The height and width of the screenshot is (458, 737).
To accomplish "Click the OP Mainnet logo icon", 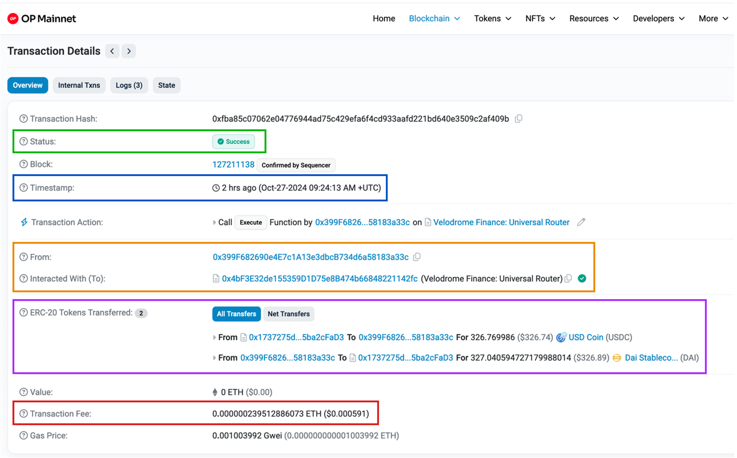I will pyautogui.click(x=13, y=18).
